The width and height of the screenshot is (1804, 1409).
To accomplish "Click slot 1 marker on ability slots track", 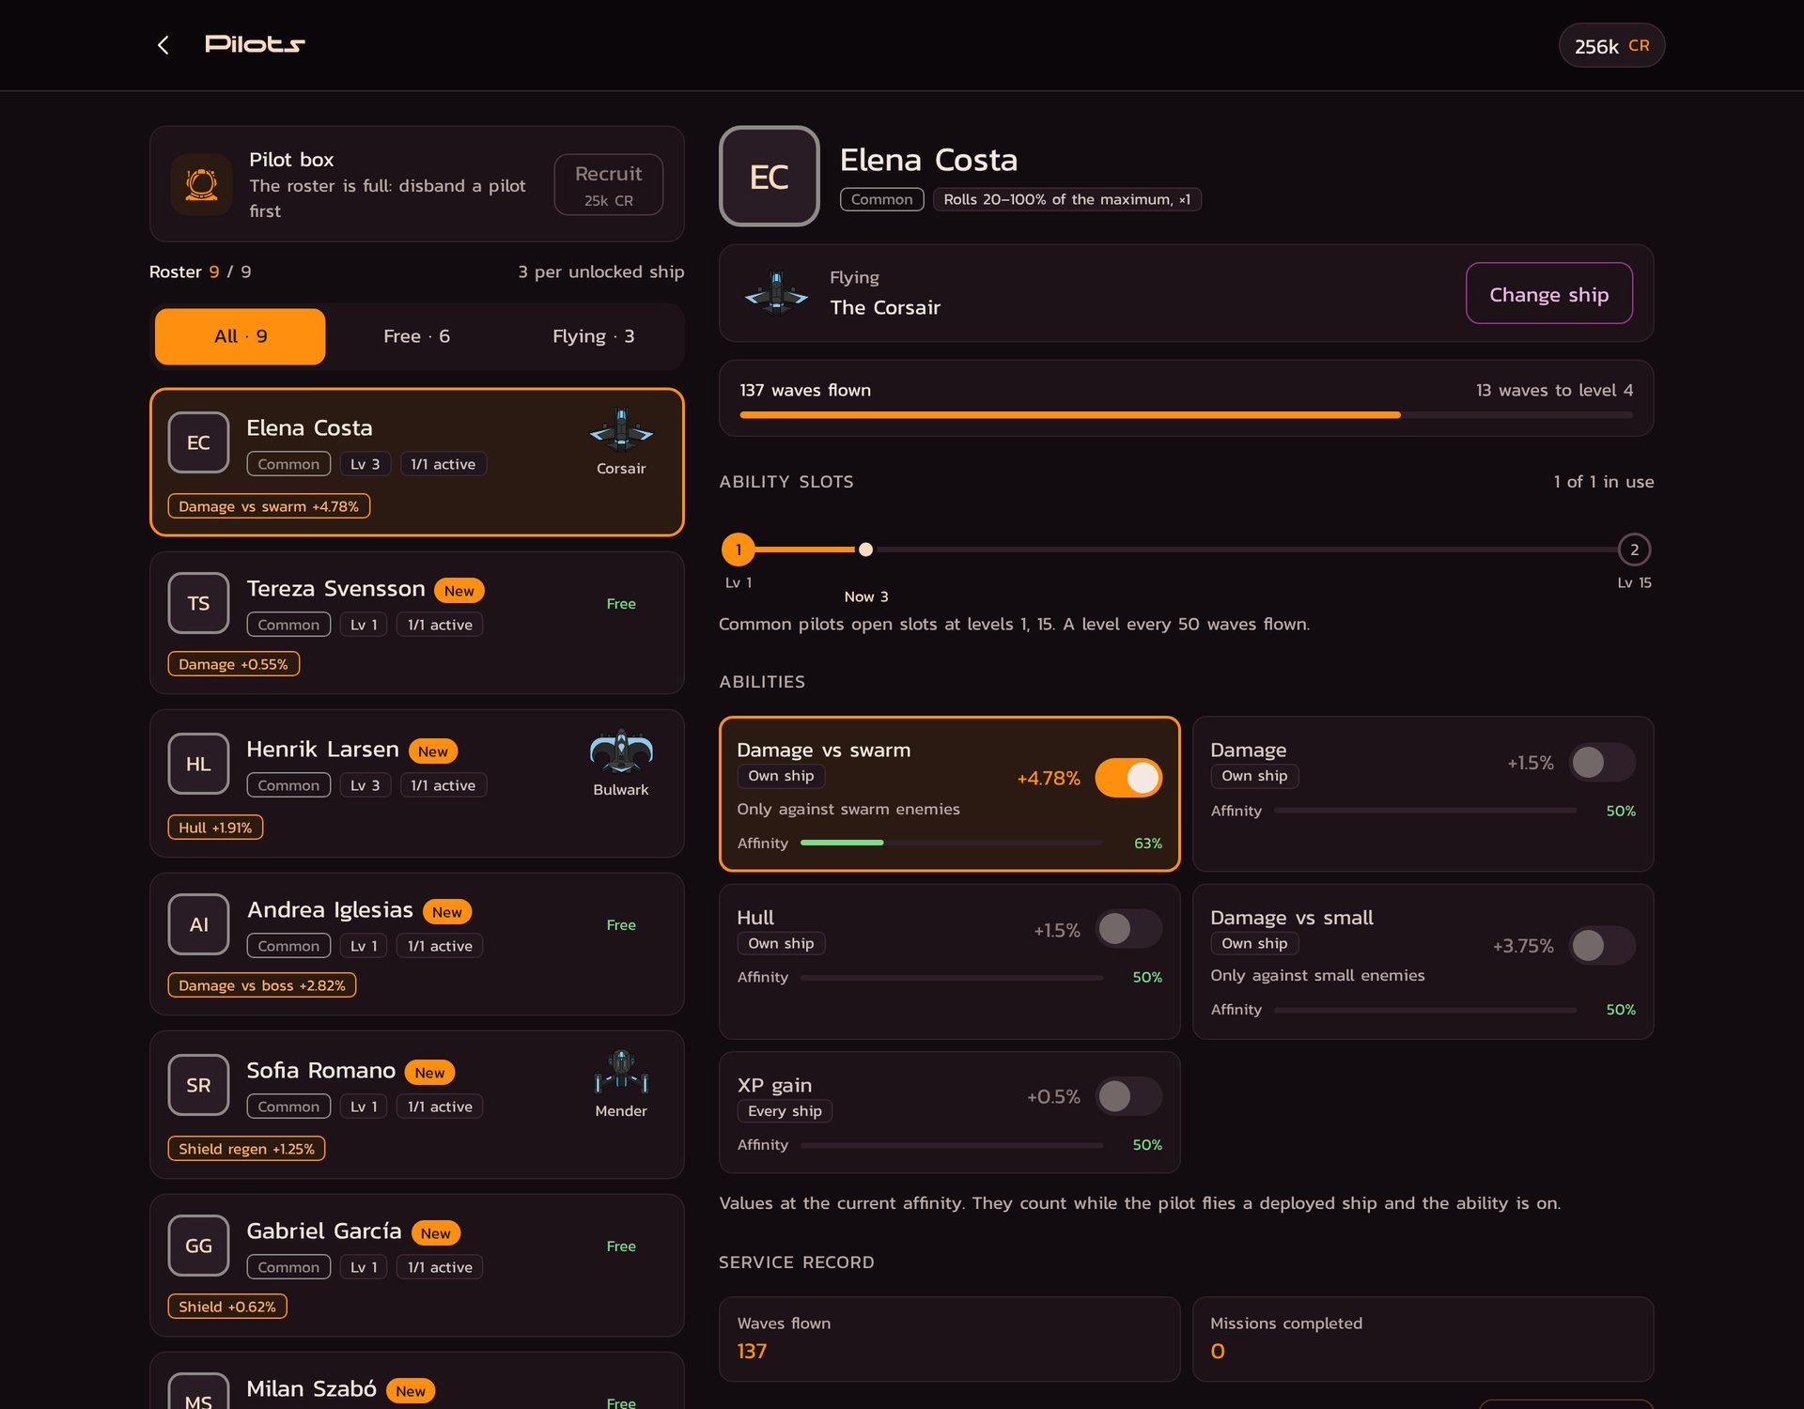I will tap(739, 550).
